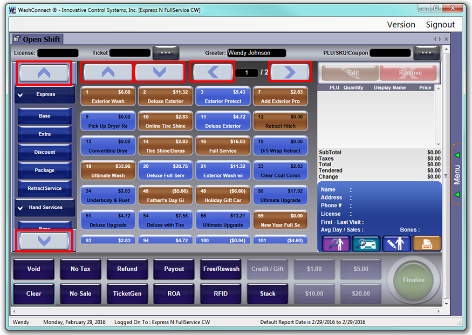Go to previous service page with left arrow

coord(213,72)
